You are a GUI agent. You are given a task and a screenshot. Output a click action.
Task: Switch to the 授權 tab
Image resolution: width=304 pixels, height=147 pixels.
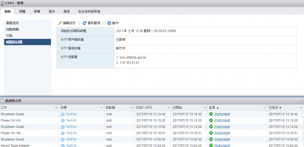click(37, 12)
